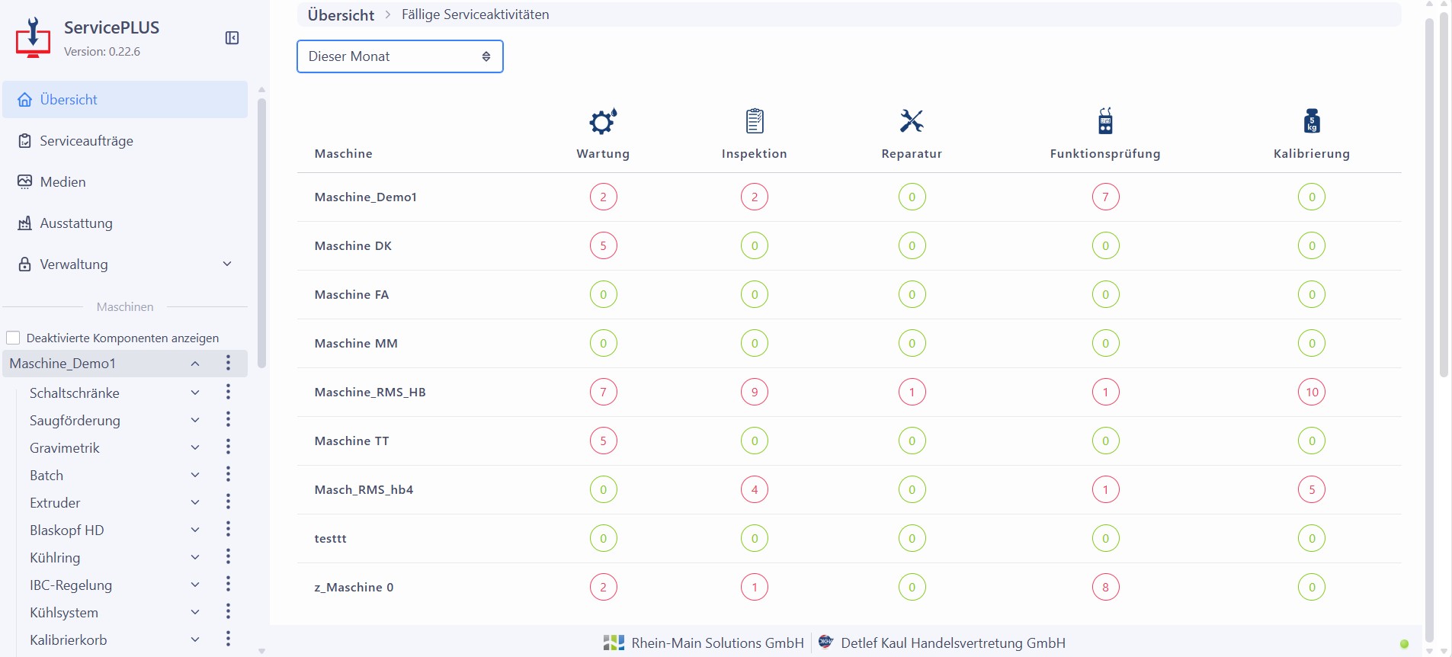Open the Dieser Monat period dropdown
Screen dimensions: 1452x657
point(399,56)
